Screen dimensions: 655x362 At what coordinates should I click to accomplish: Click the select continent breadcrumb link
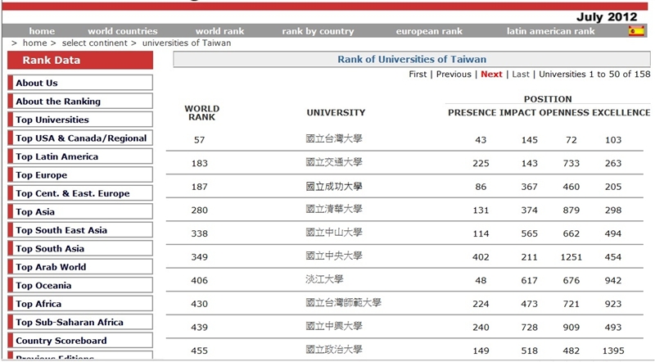click(95, 43)
